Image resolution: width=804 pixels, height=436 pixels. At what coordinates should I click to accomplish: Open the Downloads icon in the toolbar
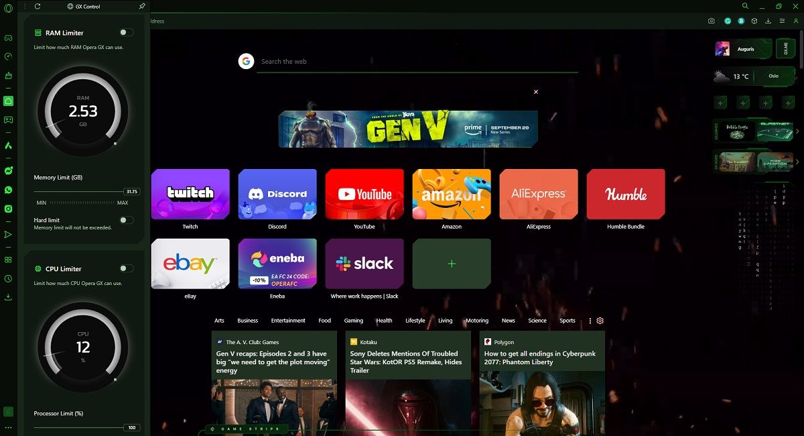click(x=768, y=21)
